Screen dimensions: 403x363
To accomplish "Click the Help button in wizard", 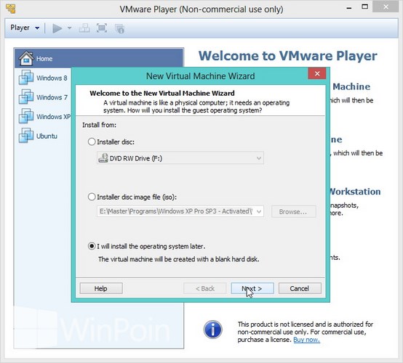I will coord(101,288).
